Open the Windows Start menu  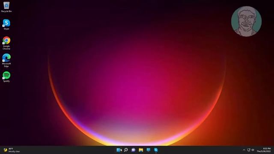[x=118, y=150]
